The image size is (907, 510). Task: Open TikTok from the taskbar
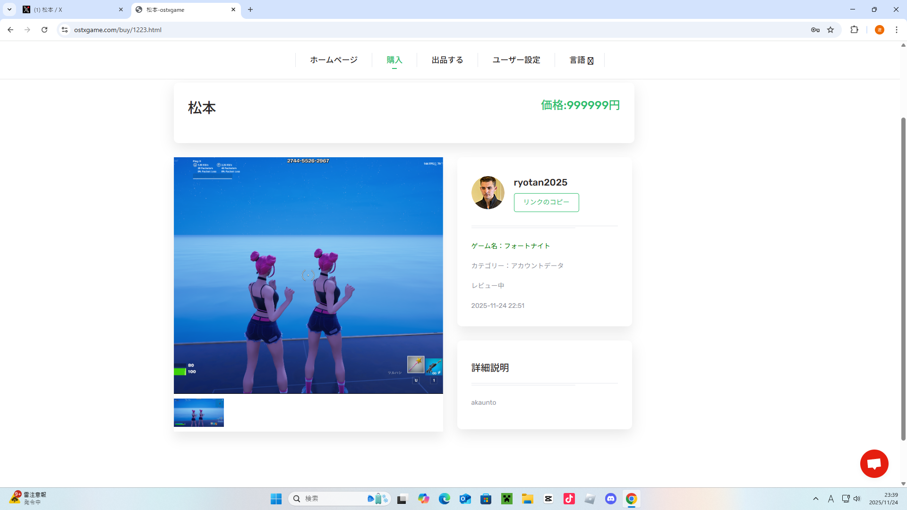click(569, 499)
